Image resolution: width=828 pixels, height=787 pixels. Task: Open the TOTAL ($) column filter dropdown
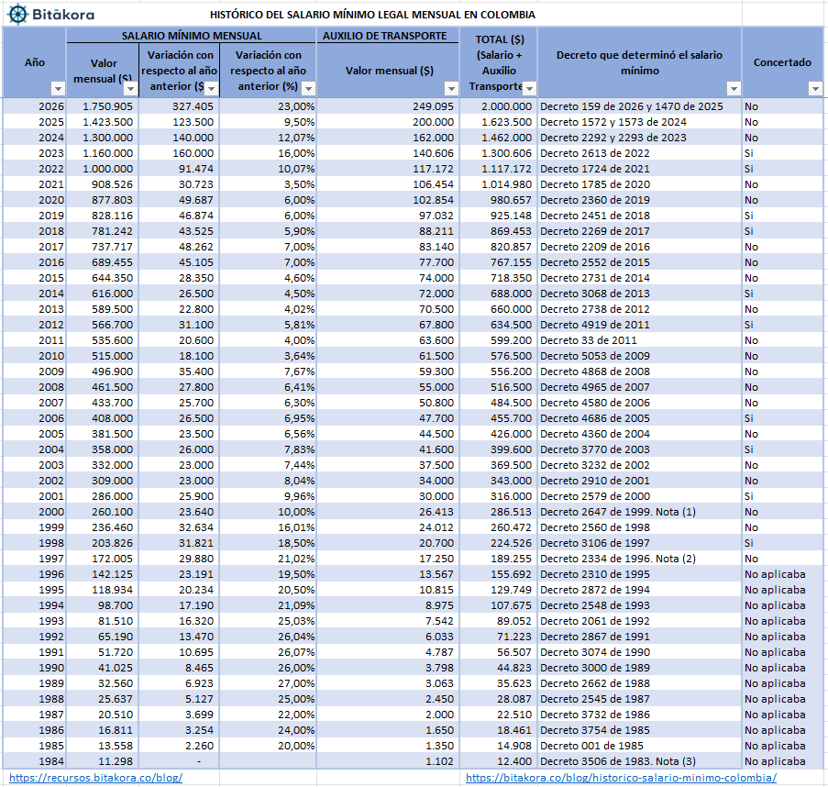pos(528,89)
